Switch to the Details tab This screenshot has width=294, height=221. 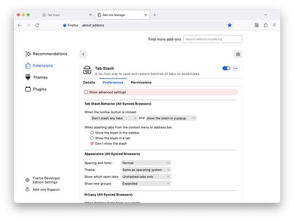click(x=89, y=82)
